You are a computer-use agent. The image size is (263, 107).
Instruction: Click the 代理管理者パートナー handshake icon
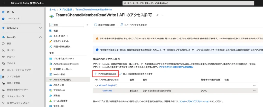(3, 90)
